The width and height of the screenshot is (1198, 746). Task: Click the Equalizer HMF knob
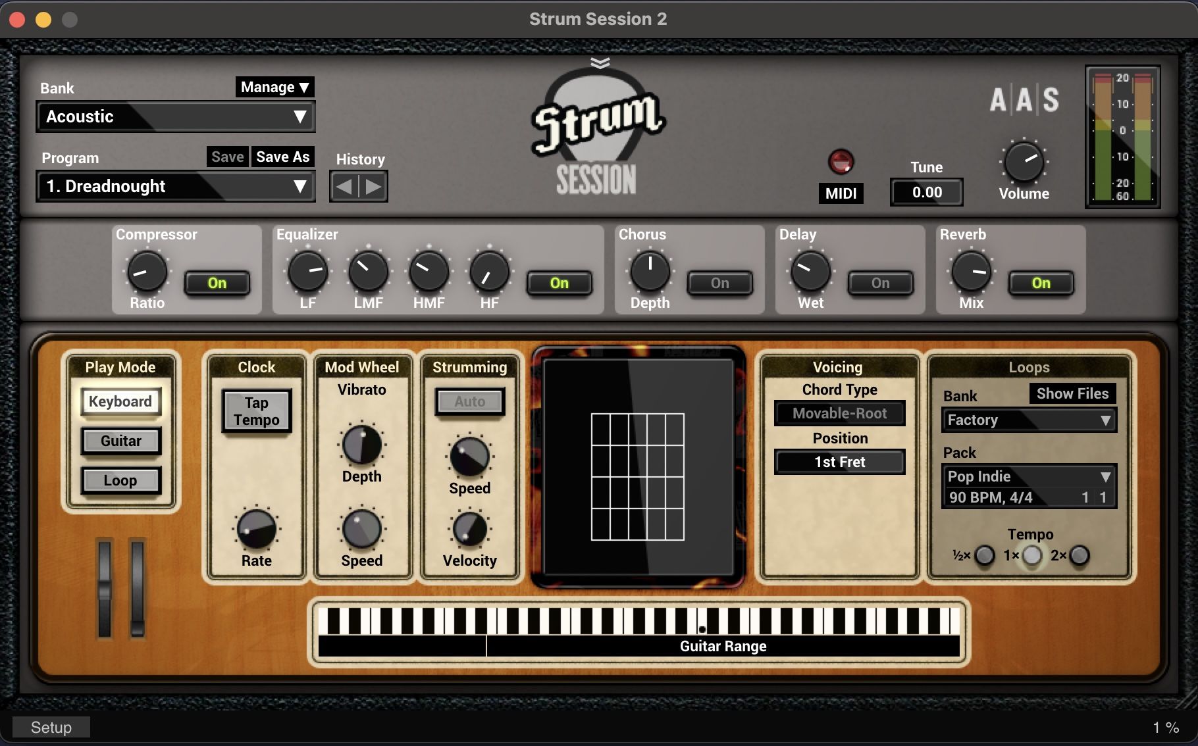[x=429, y=272]
